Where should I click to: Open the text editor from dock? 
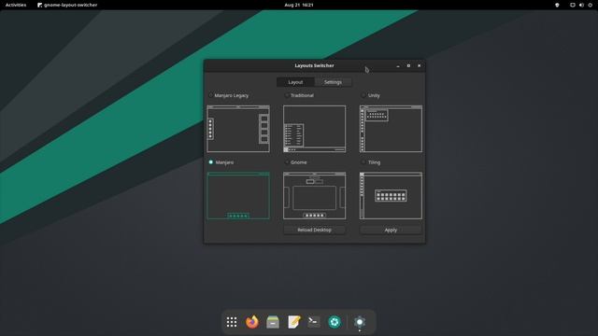click(293, 322)
